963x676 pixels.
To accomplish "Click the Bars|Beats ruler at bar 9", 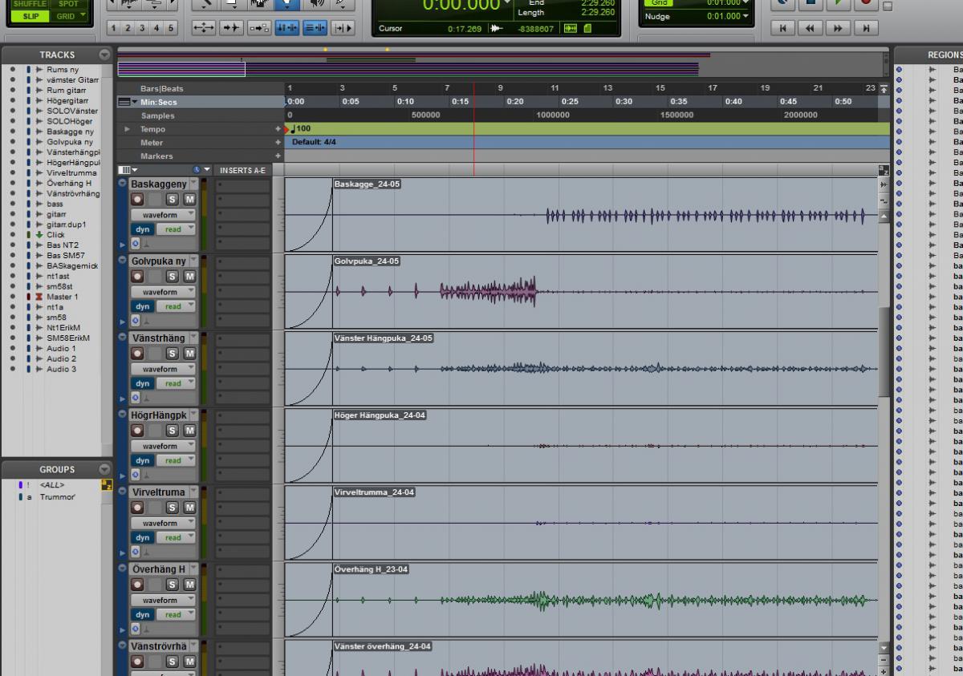I will (500, 88).
